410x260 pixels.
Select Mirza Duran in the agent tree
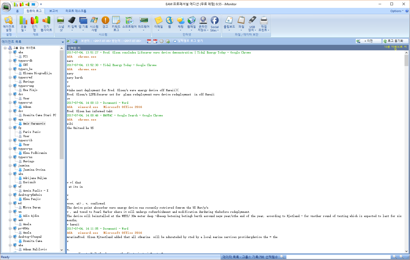32,207
